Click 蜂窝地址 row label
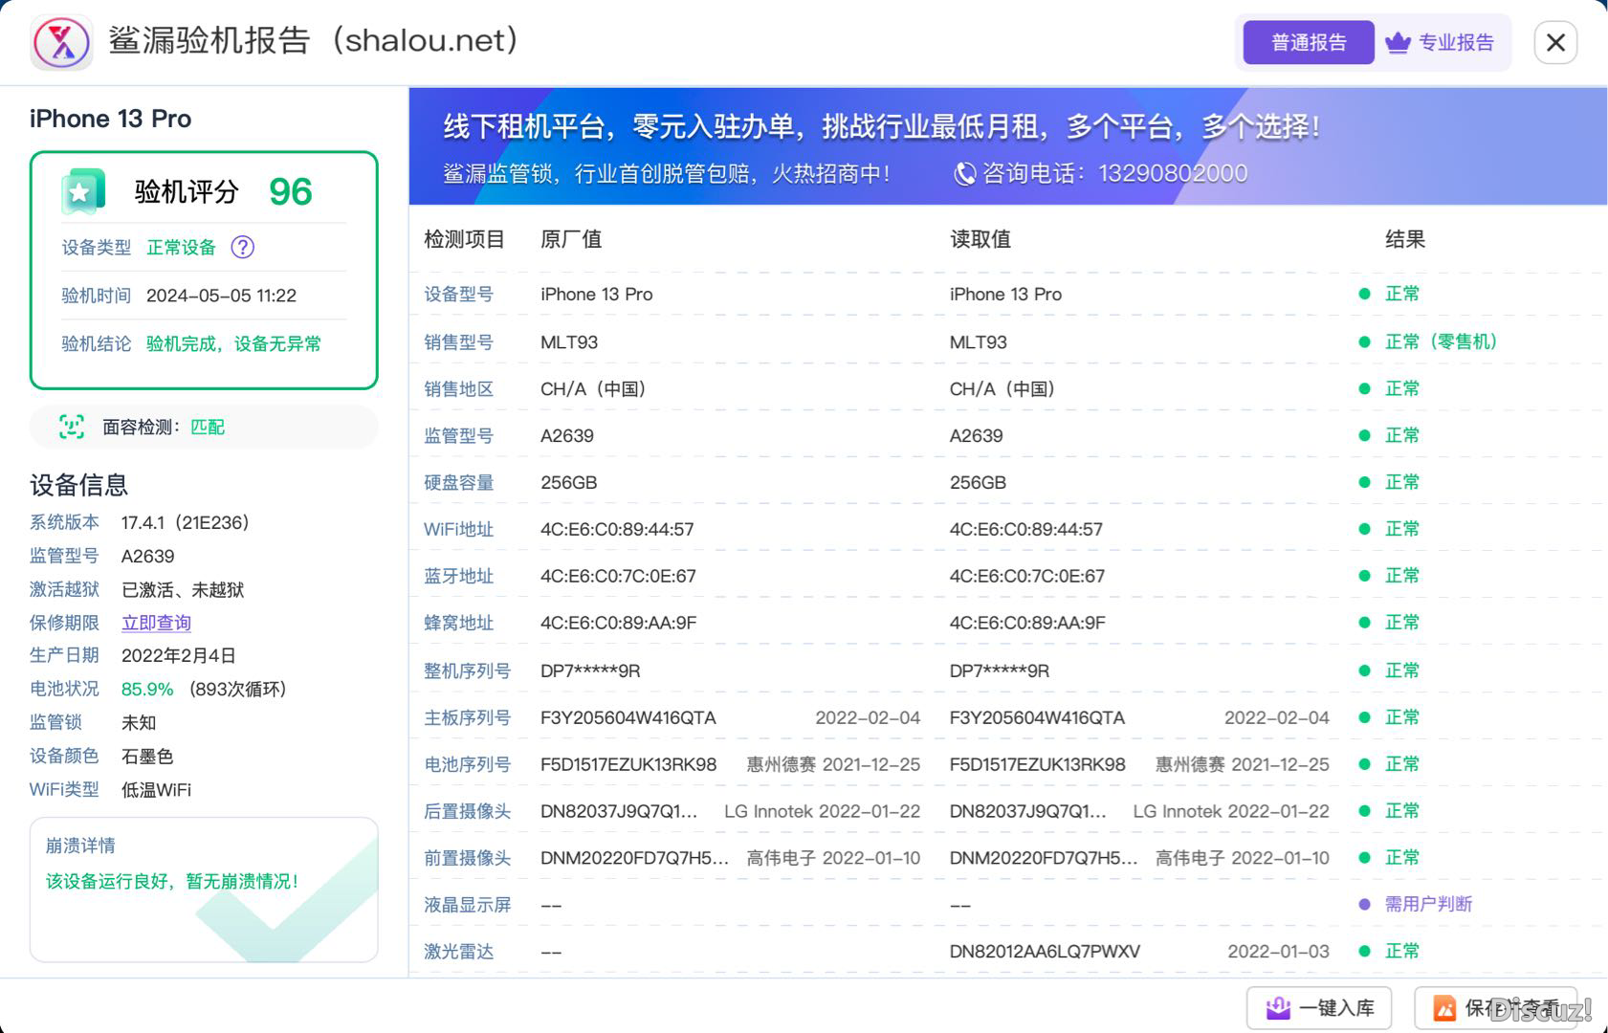Viewport: 1608px width, 1033px height. [x=458, y=623]
